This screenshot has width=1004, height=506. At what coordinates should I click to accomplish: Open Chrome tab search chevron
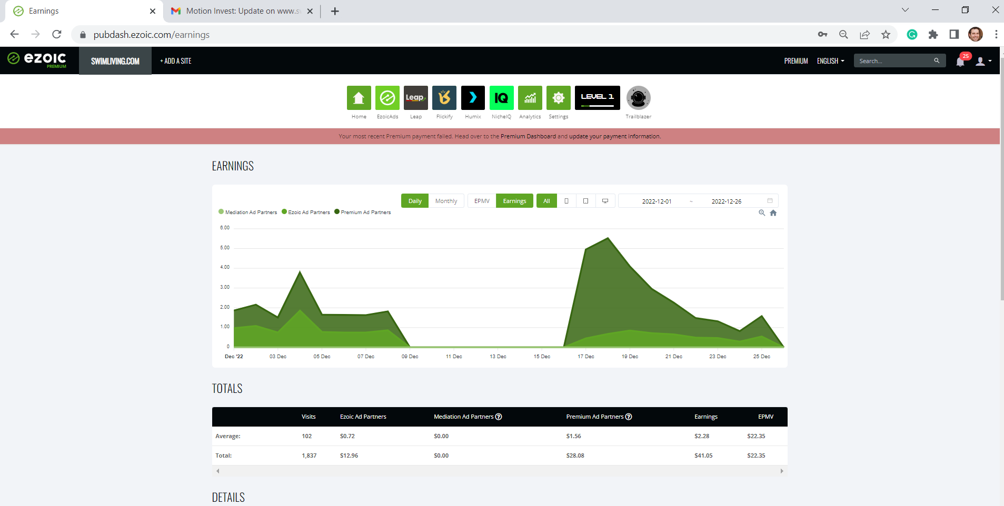click(905, 10)
